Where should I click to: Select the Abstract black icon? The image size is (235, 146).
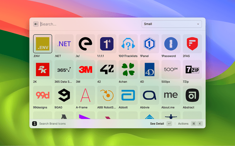(192, 95)
